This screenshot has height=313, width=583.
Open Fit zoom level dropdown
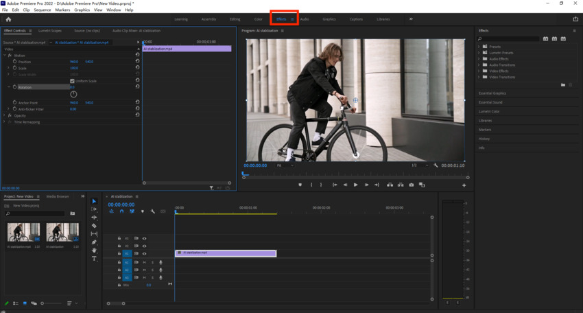285,165
